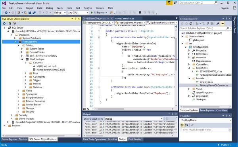
Task: Click the Add SQL Server icon
Action: (10, 23)
